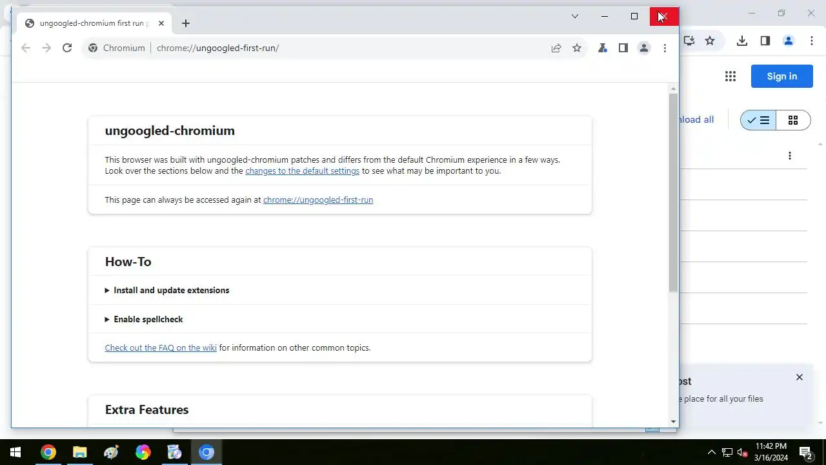826x465 pixels.
Task: Open chrome://ungoogled-first-run link
Action: pos(318,200)
